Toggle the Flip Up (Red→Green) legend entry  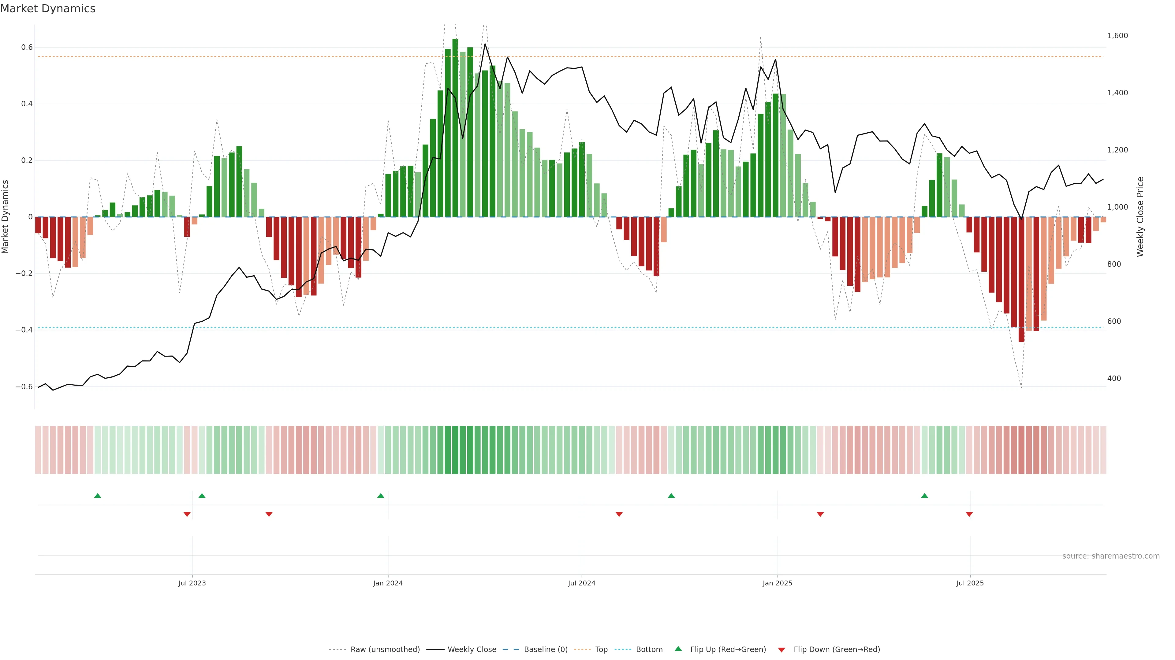[x=728, y=650]
